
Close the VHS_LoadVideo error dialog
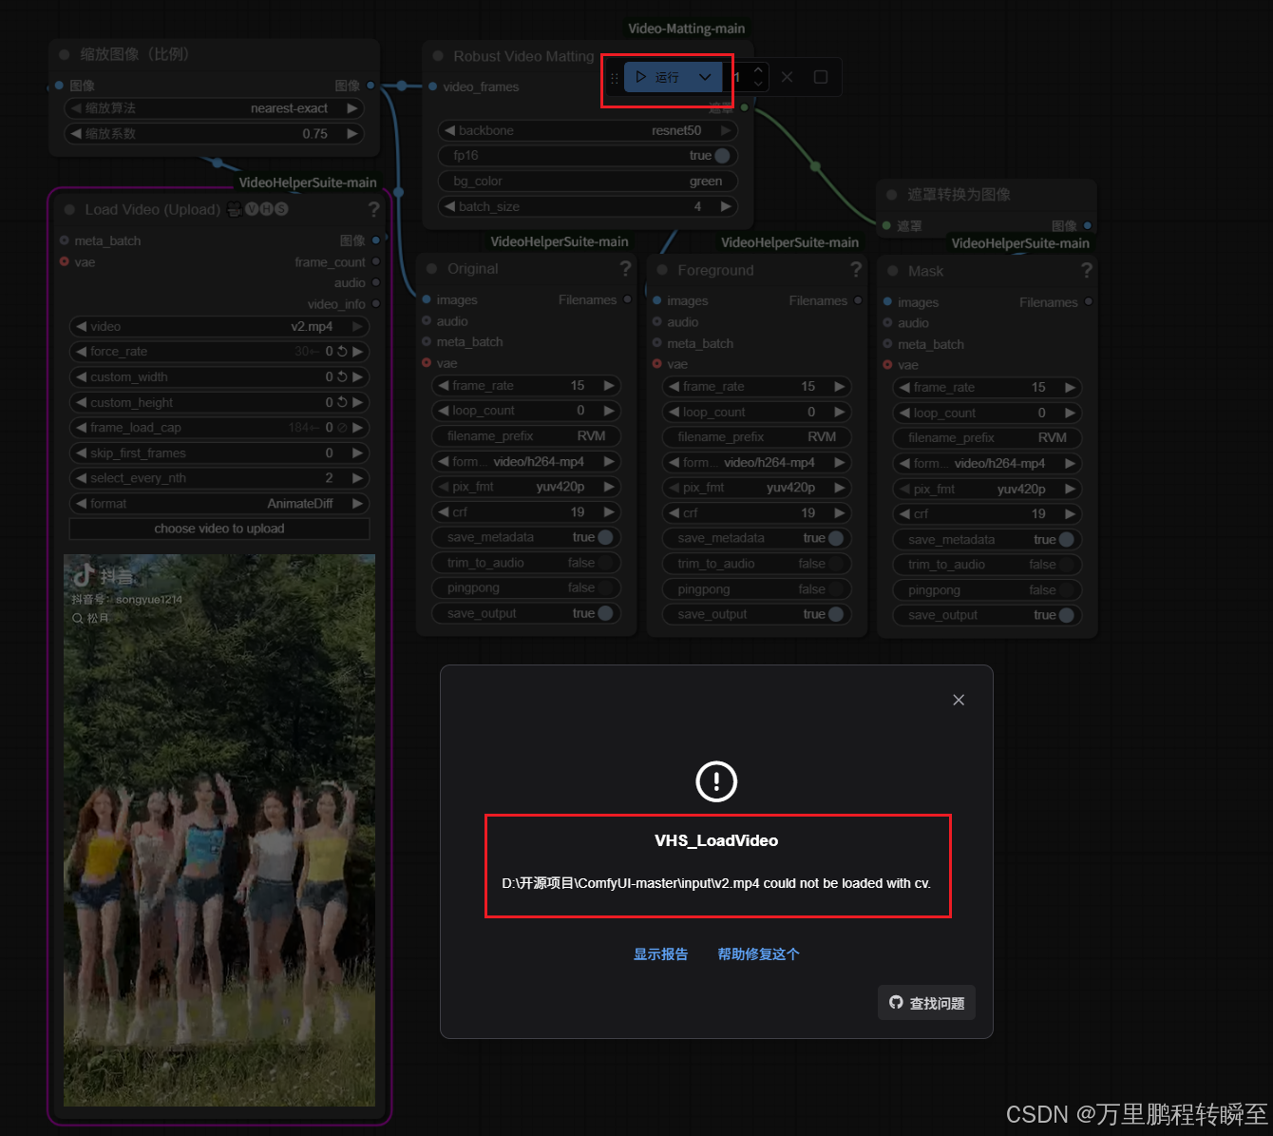(x=959, y=700)
